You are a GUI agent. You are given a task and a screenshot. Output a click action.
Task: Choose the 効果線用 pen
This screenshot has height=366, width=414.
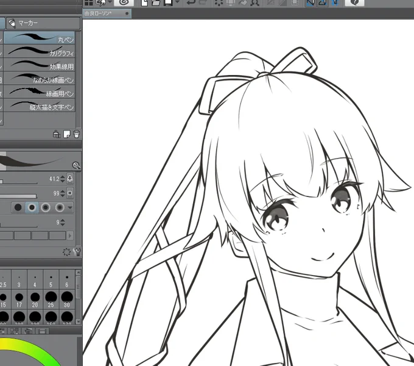click(x=40, y=65)
